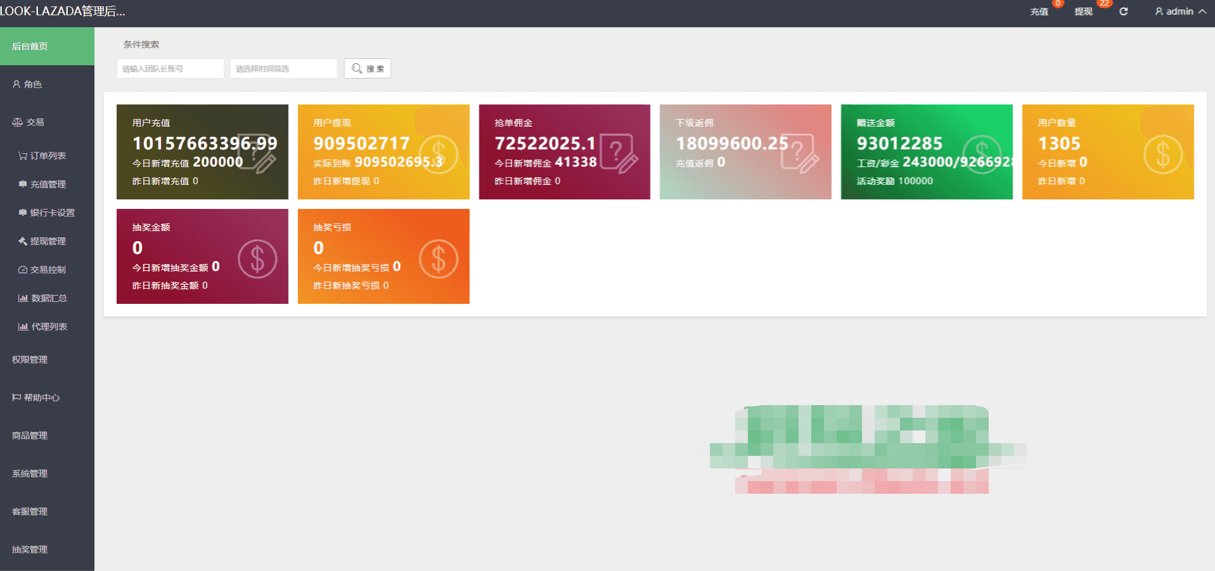Open the 提现 notifications with badge 22

pos(1083,11)
